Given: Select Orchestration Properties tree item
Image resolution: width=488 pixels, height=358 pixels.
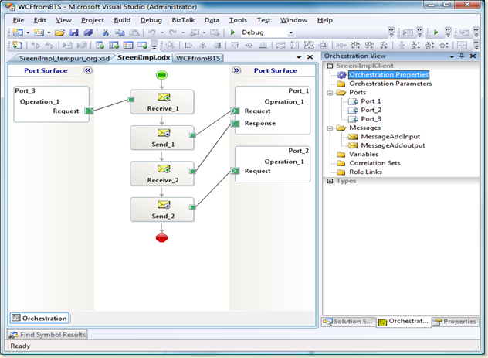Looking at the screenshot, I should [x=388, y=75].
